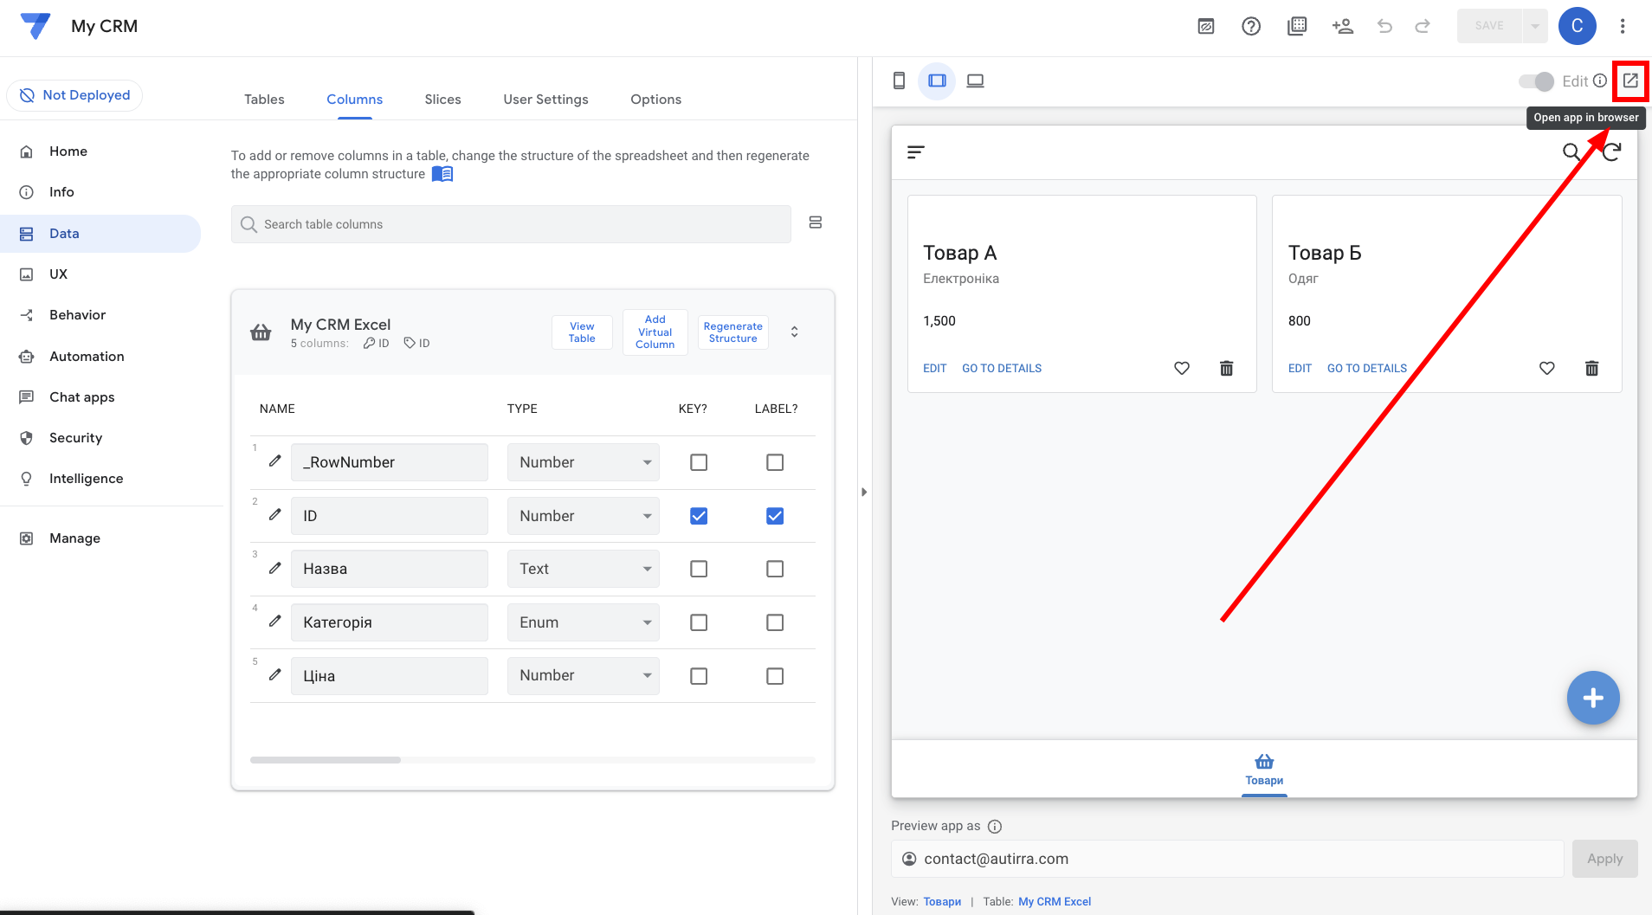Viewport: 1652px width, 915px height.
Task: Switch preview to tablet view
Action: coord(937,81)
